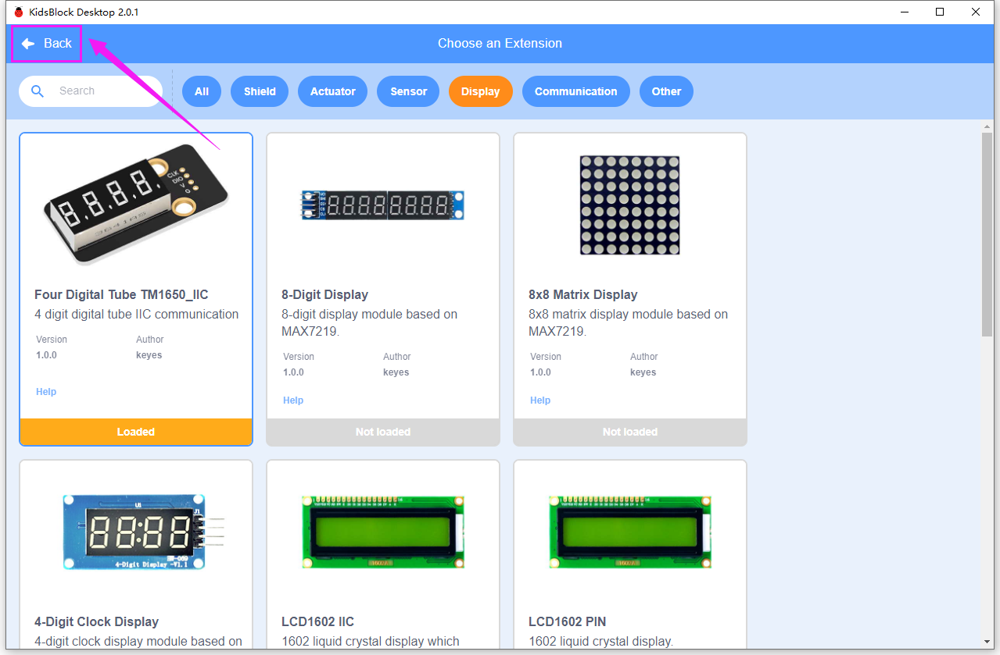Click the 8x8 Matrix Display title
This screenshot has height=655, width=1000.
(x=582, y=295)
